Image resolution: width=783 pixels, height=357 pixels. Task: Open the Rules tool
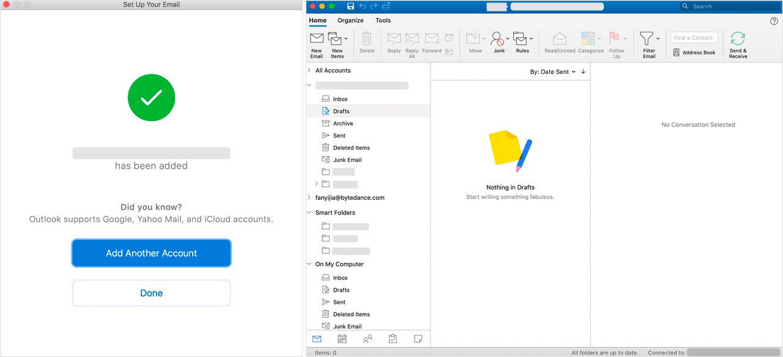(521, 43)
